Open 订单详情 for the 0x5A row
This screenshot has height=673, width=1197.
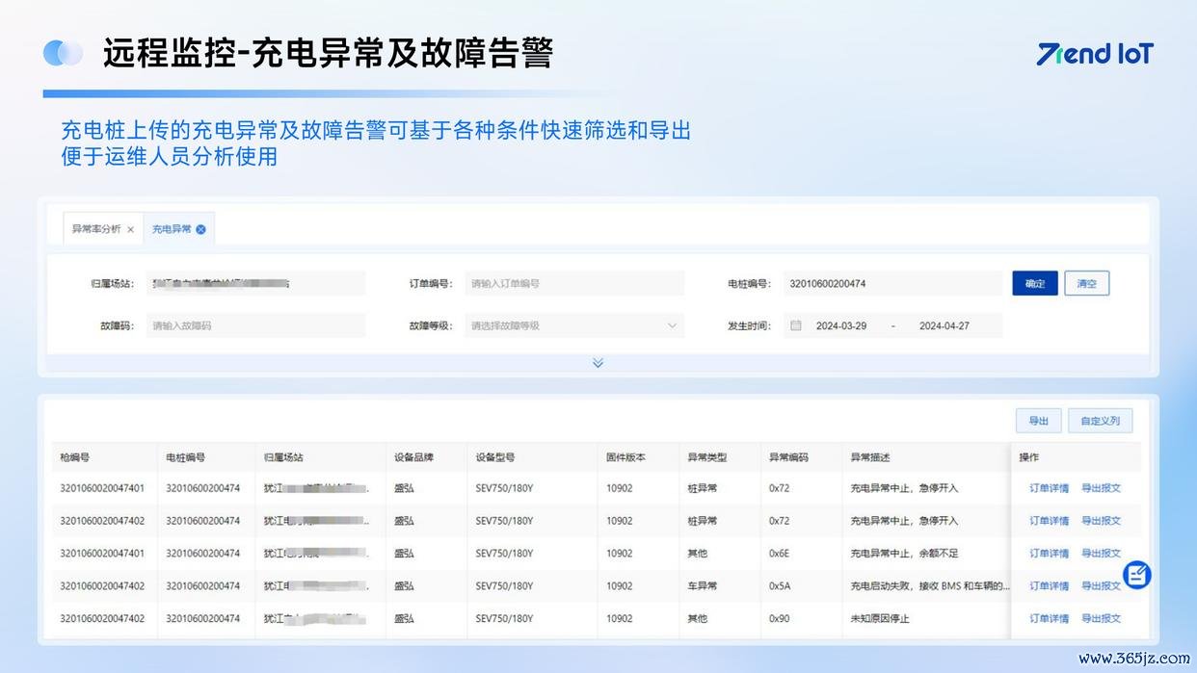[1049, 586]
